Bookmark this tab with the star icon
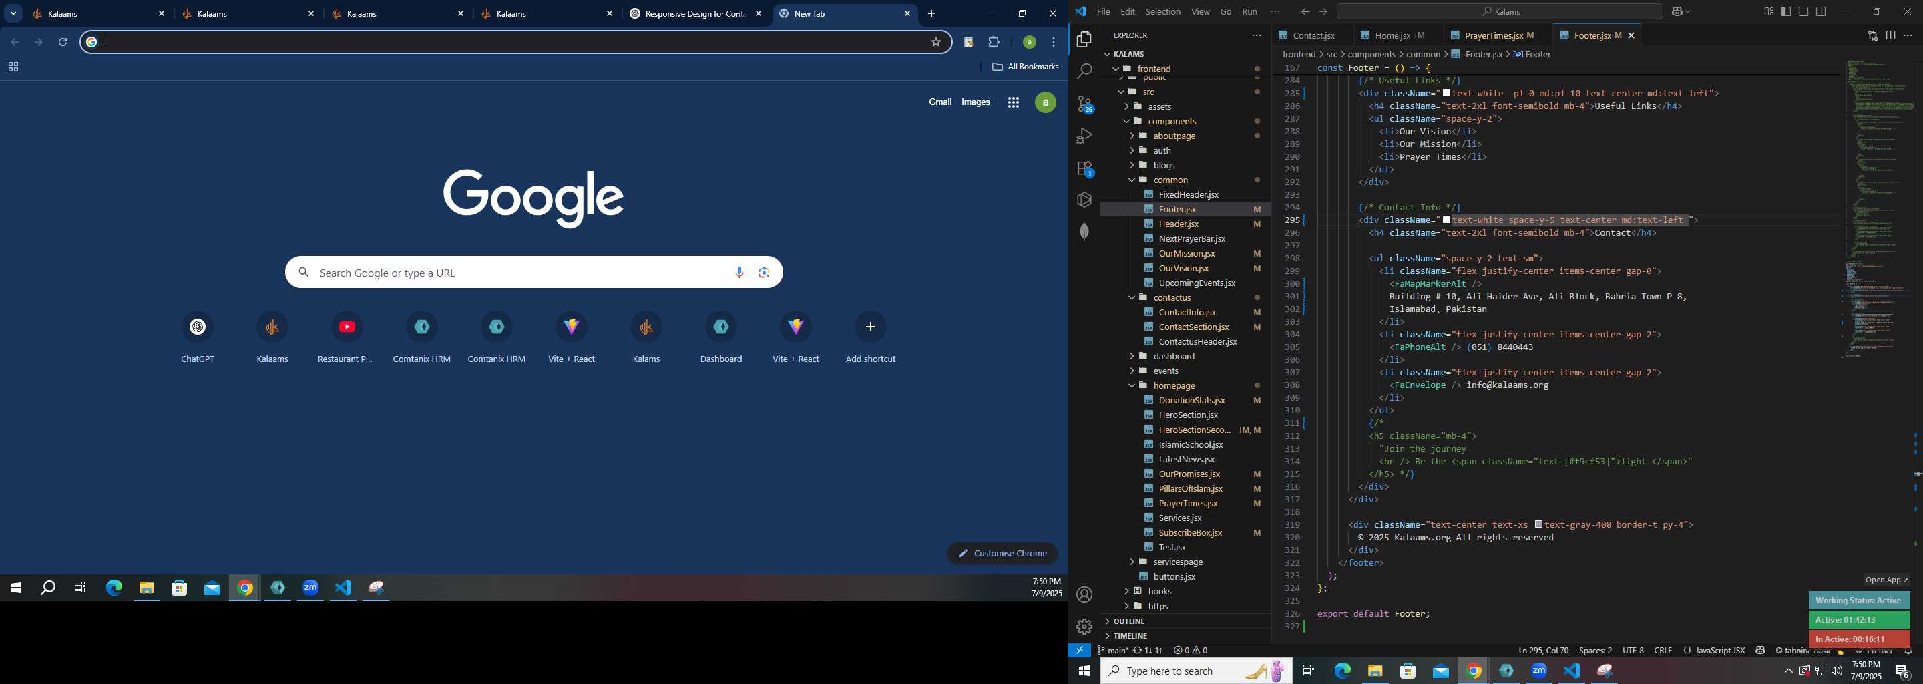 point(936,43)
